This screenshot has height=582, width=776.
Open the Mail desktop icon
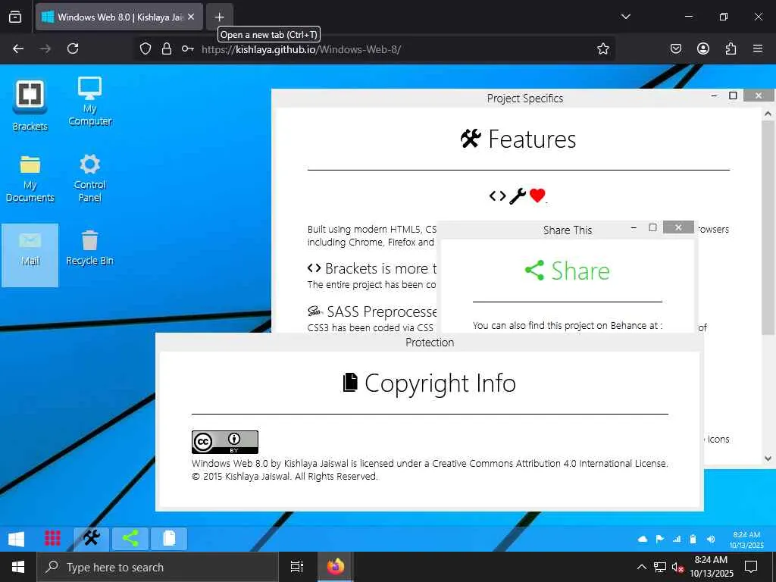tap(30, 255)
